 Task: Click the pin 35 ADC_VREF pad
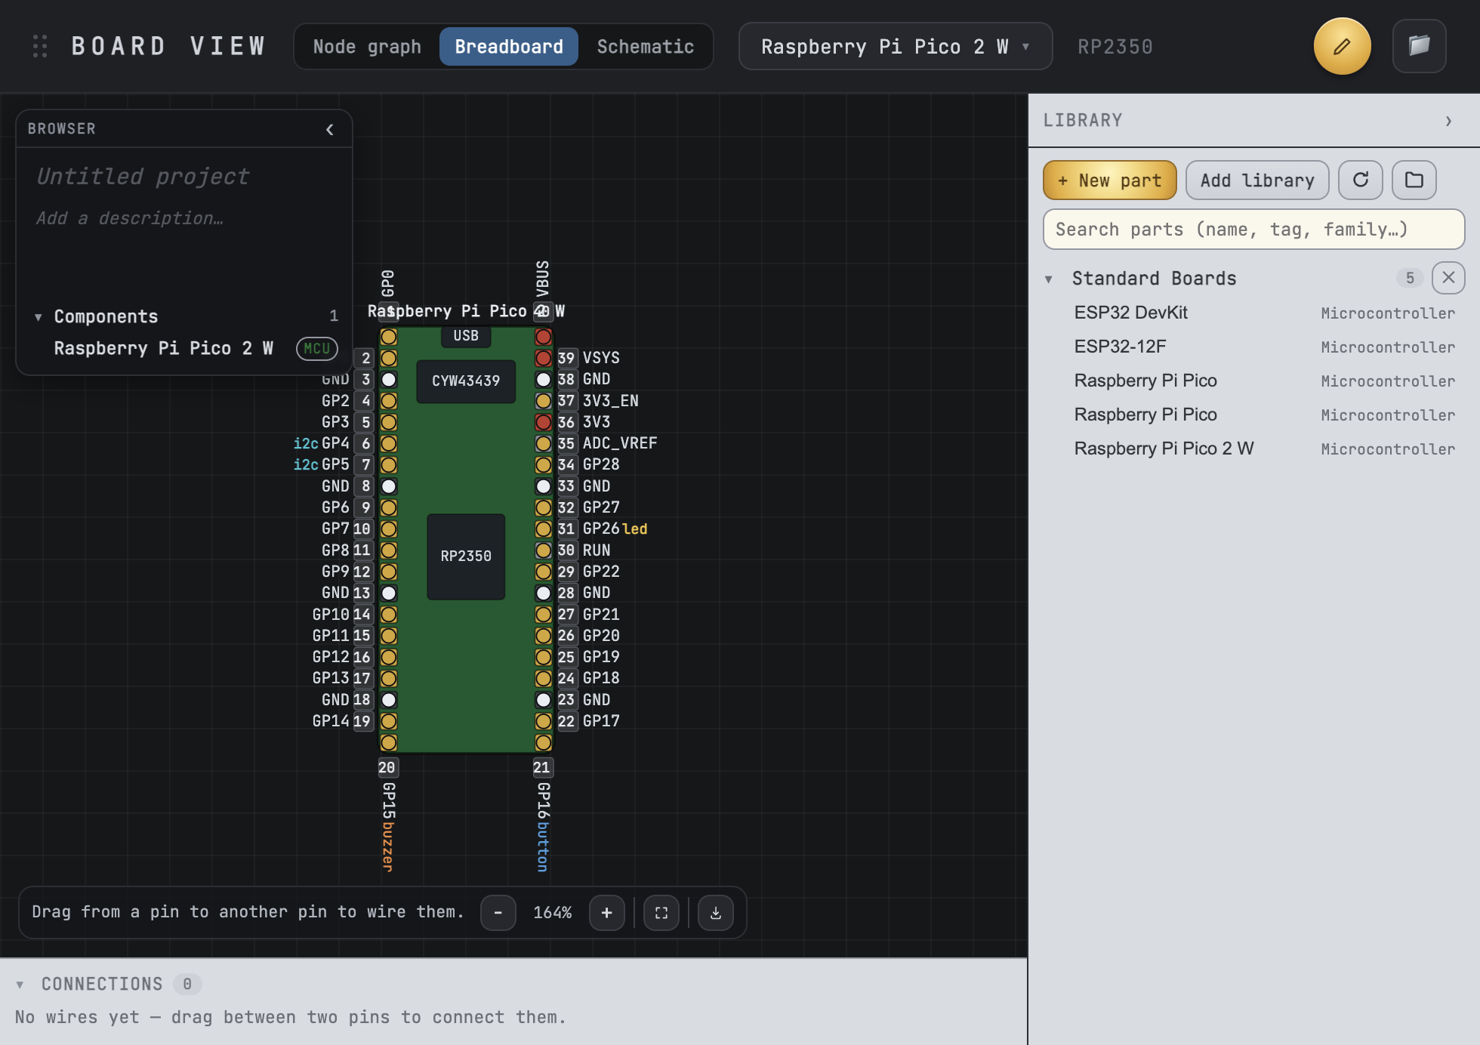click(x=543, y=443)
